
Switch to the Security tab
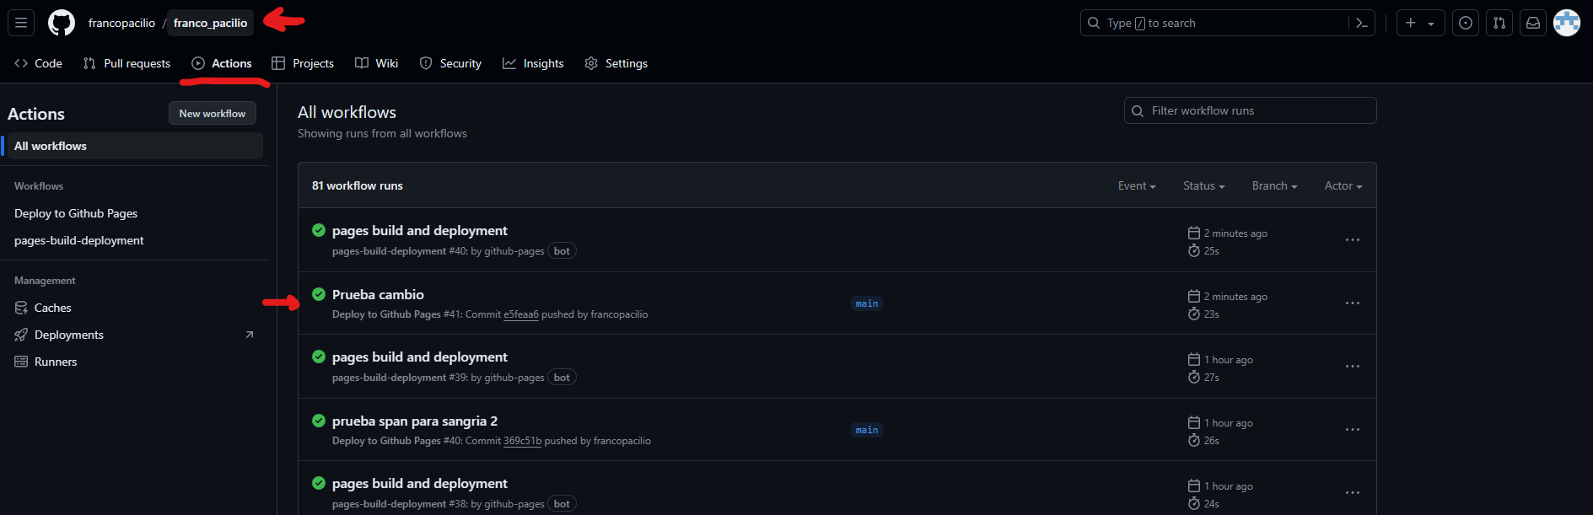pos(450,63)
